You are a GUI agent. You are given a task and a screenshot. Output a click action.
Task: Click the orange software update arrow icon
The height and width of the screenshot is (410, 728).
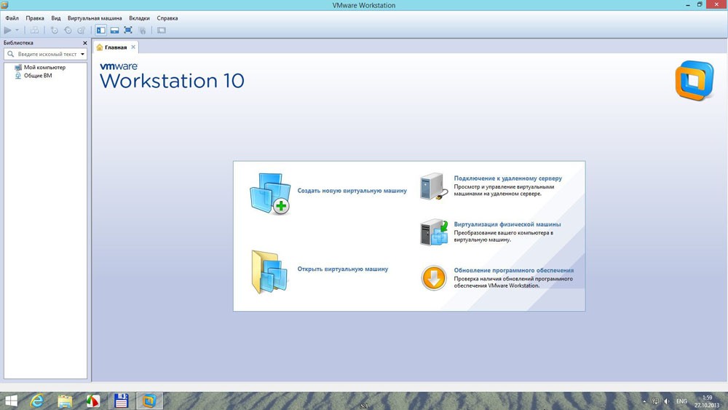[x=434, y=277]
